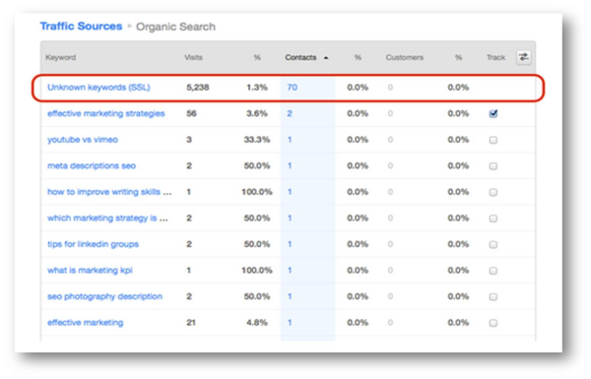The width and height of the screenshot is (591, 379).
Task: Click the Contacts sort arrow indicator
Action: 326,58
